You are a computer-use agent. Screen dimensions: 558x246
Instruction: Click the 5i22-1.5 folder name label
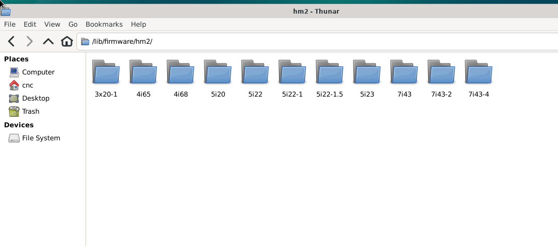click(x=329, y=95)
